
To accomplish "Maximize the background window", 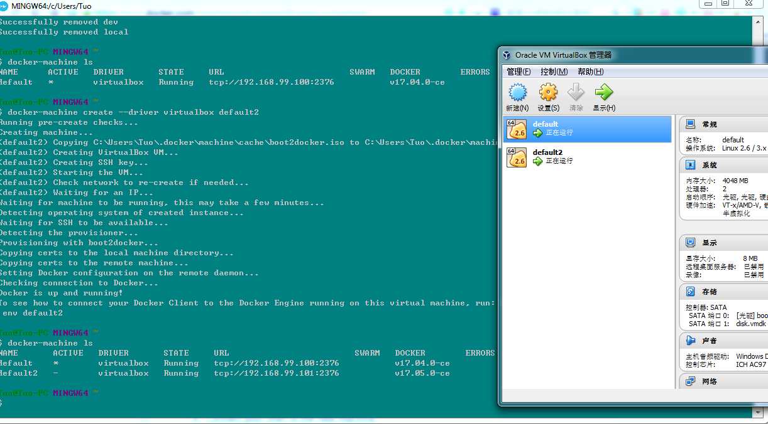I will [725, 3].
